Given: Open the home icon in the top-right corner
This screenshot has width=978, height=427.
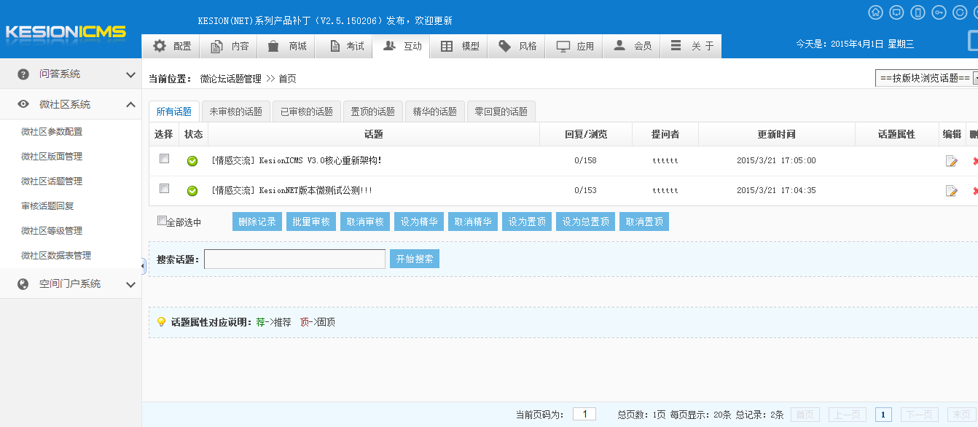Looking at the screenshot, I should pos(876,12).
